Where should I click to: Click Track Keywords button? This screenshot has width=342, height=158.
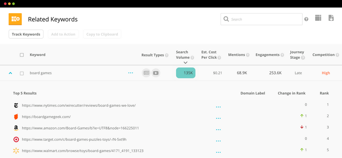[26, 34]
